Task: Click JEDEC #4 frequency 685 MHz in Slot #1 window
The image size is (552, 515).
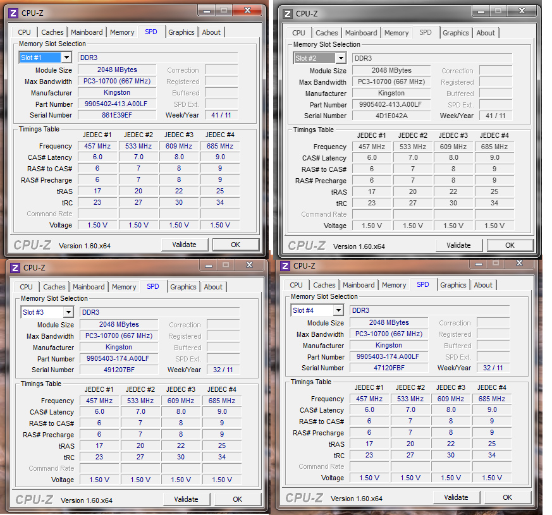Action: point(220,146)
